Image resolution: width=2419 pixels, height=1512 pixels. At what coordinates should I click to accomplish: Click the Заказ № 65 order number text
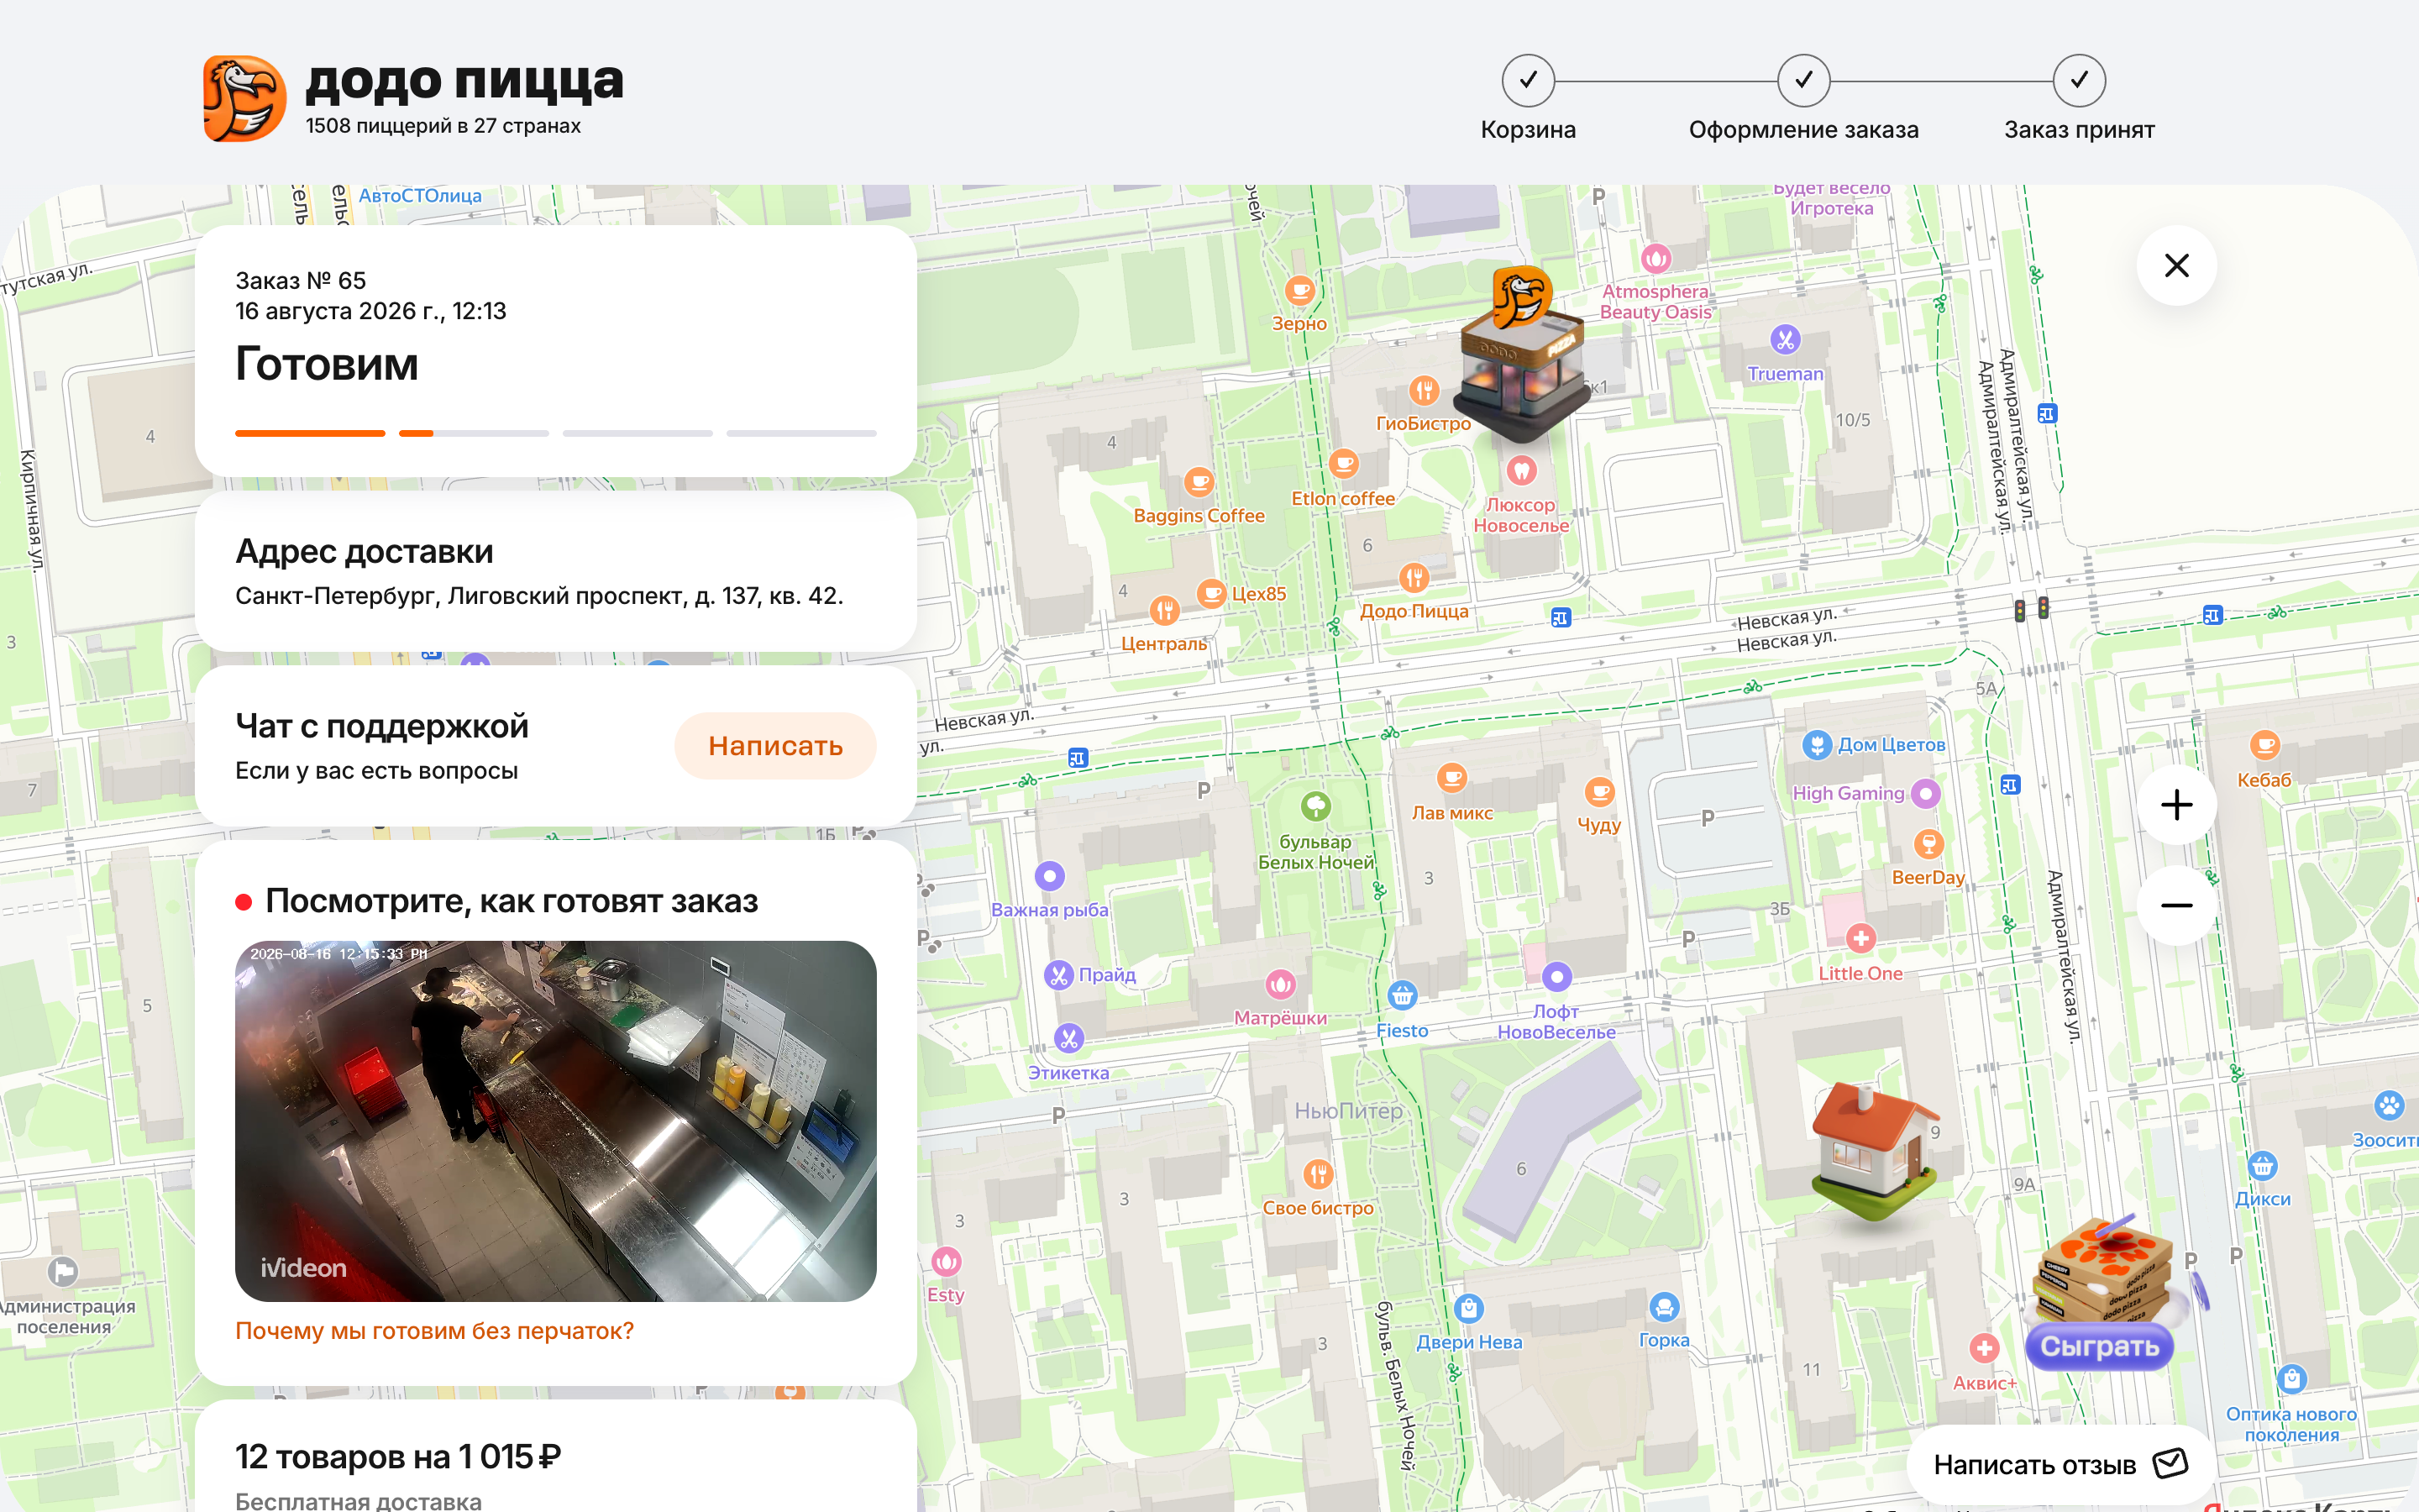tap(301, 281)
